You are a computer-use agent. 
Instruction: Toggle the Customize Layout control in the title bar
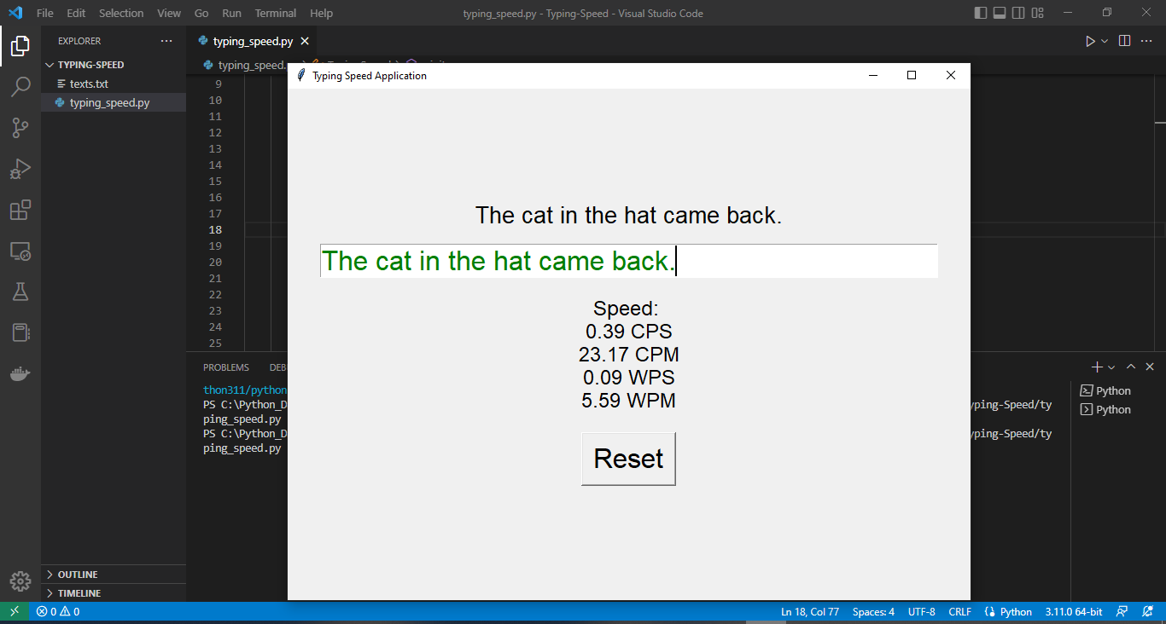pyautogui.click(x=1036, y=12)
